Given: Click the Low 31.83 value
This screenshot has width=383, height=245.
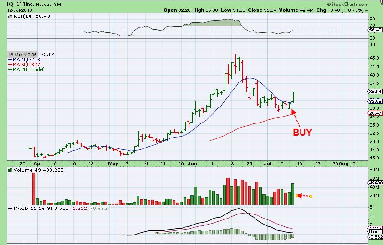Looking at the screenshot, I should click(233, 10).
